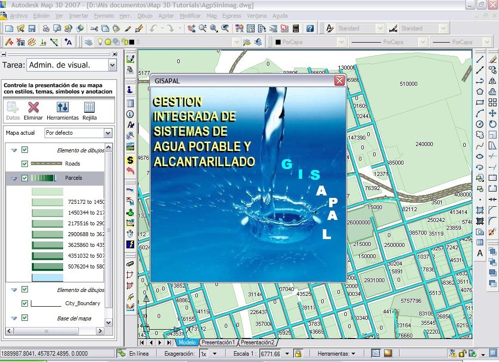Image resolution: width=499 pixels, height=362 pixels.
Task: Open the Dibujo menu
Action: [x=145, y=16]
